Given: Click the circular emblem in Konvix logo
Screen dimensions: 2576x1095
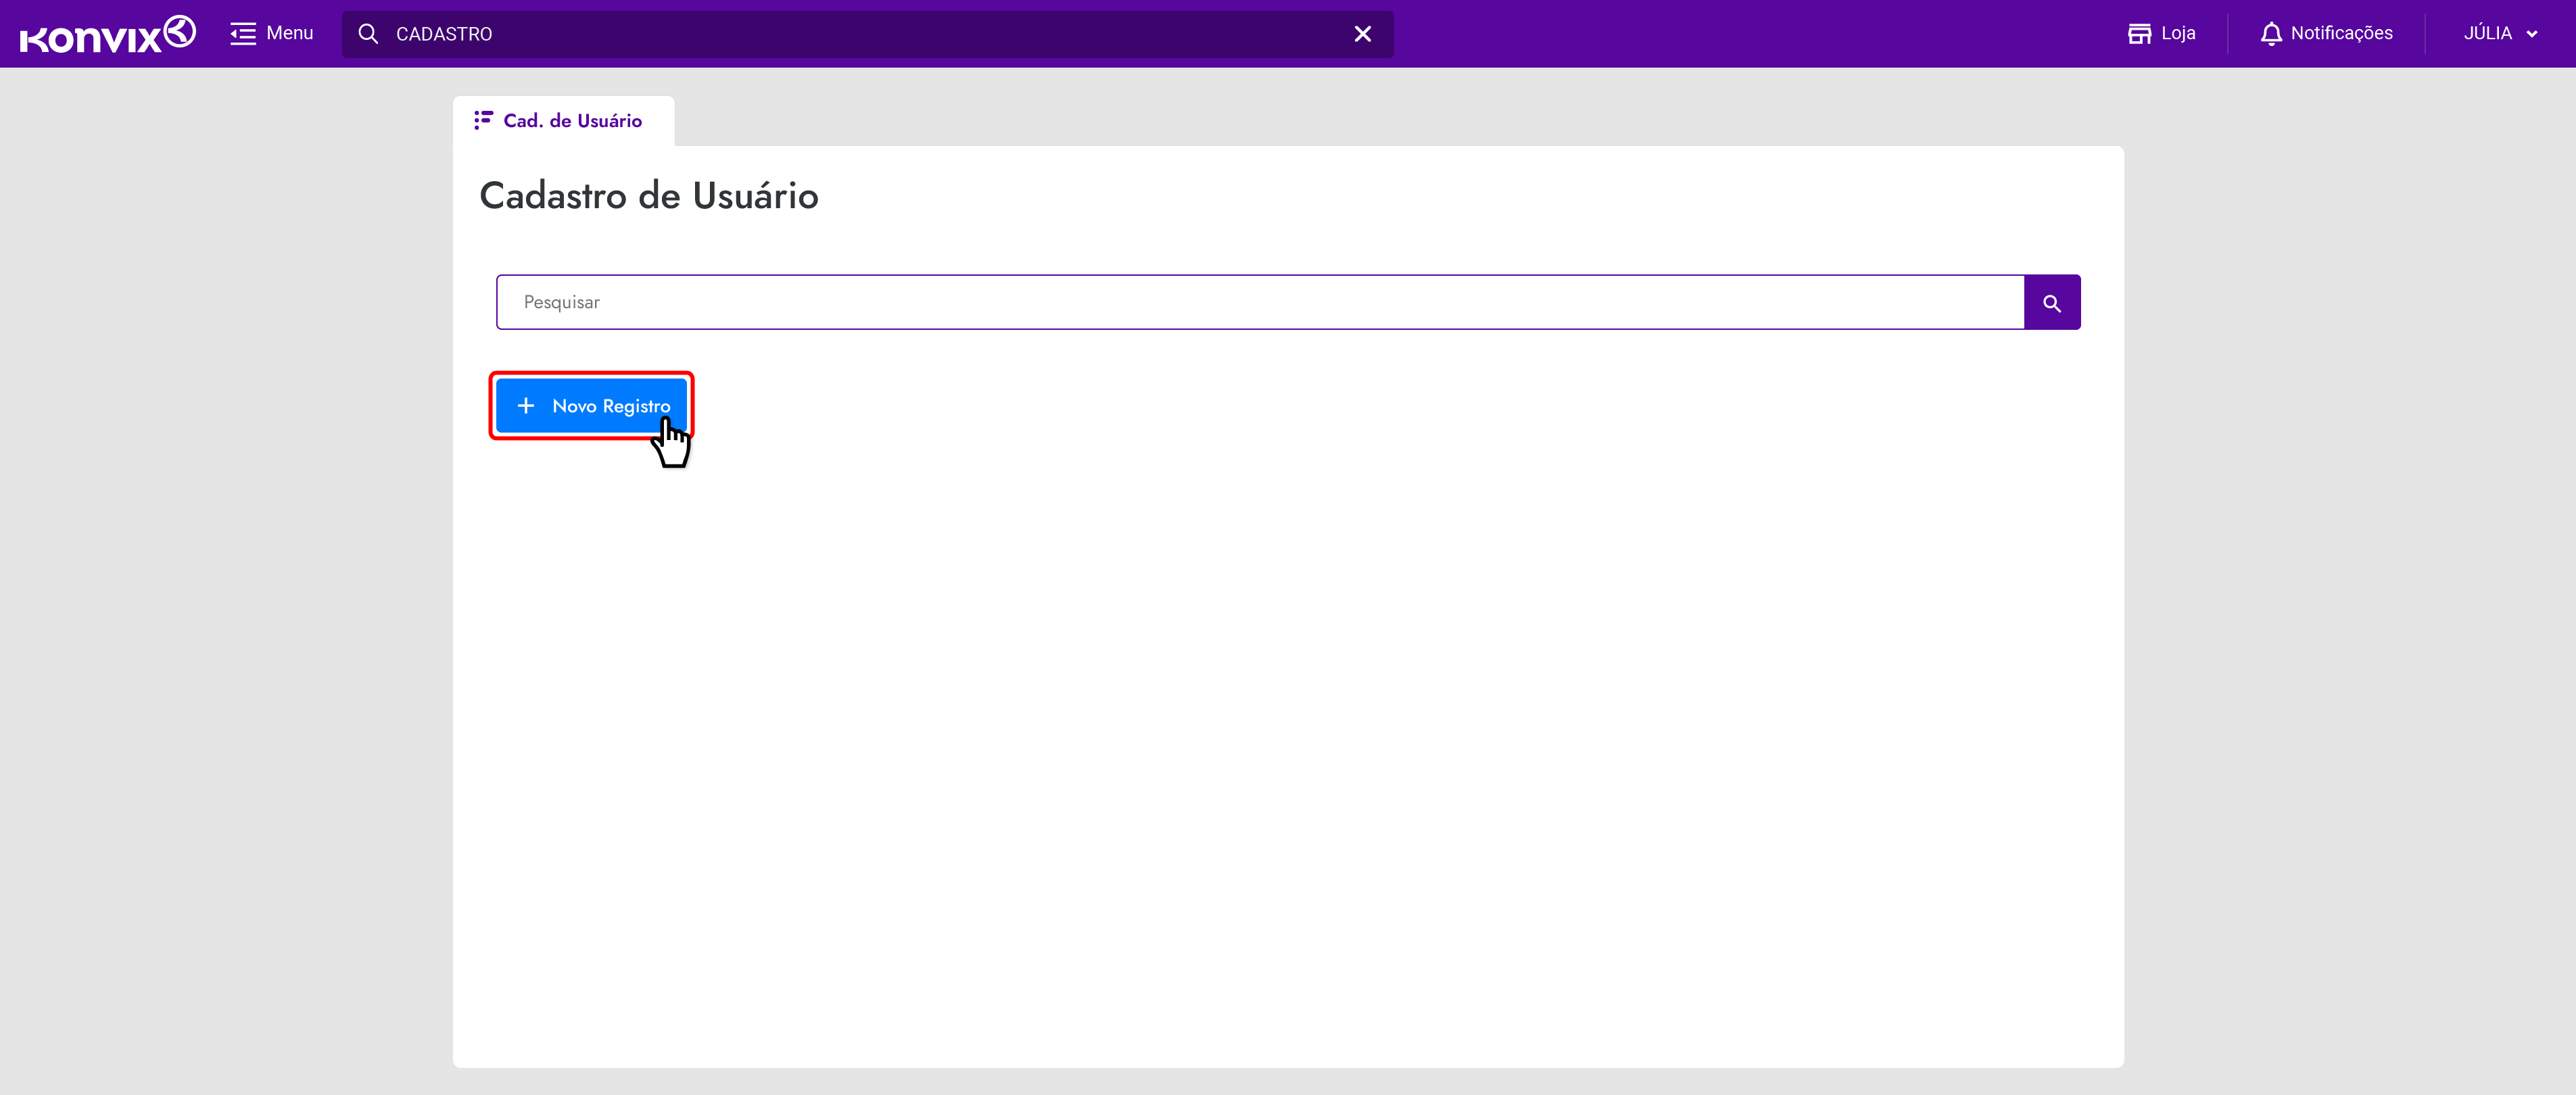Looking at the screenshot, I should (x=180, y=31).
